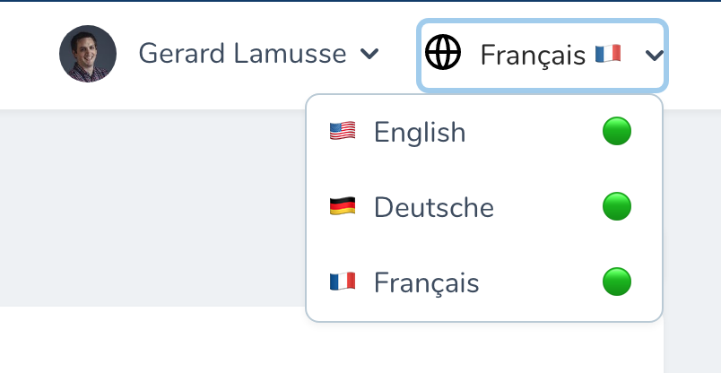Expand the chevron next to Gerard Lamusse
This screenshot has height=373, width=721.
[x=369, y=54]
